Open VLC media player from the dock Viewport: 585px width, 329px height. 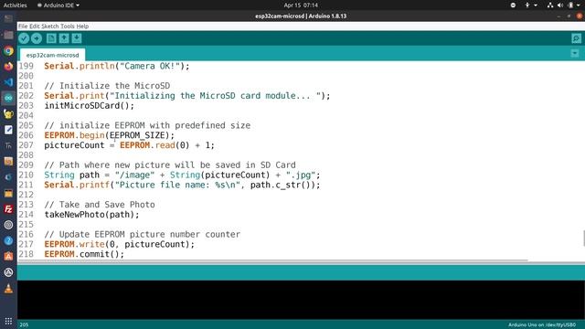pyautogui.click(x=8, y=289)
